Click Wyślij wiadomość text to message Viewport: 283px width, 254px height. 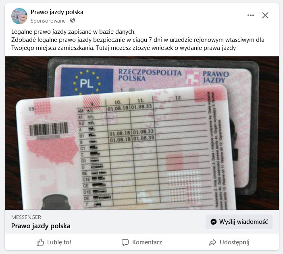point(243,222)
